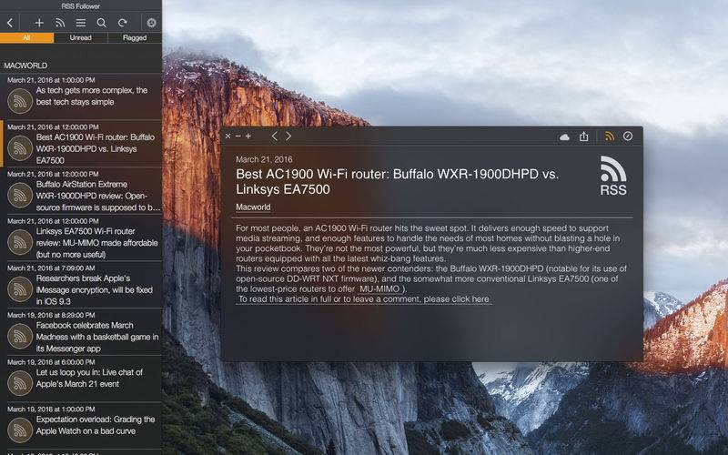
Task: Open the list menu icon
Action: tap(81, 22)
